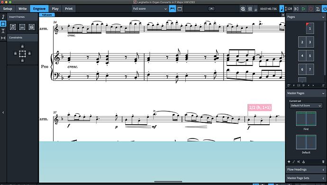Edit the selected master page

coord(294,162)
